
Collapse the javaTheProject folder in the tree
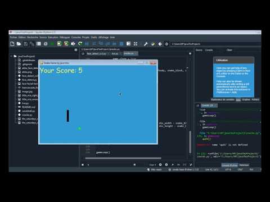[x=11, y=56]
